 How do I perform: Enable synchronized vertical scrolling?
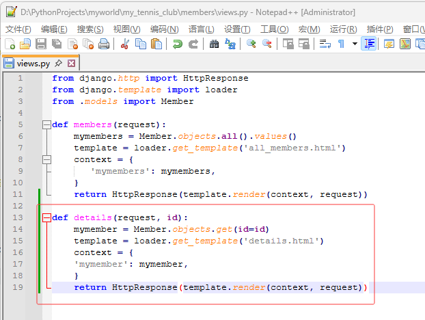(288, 44)
